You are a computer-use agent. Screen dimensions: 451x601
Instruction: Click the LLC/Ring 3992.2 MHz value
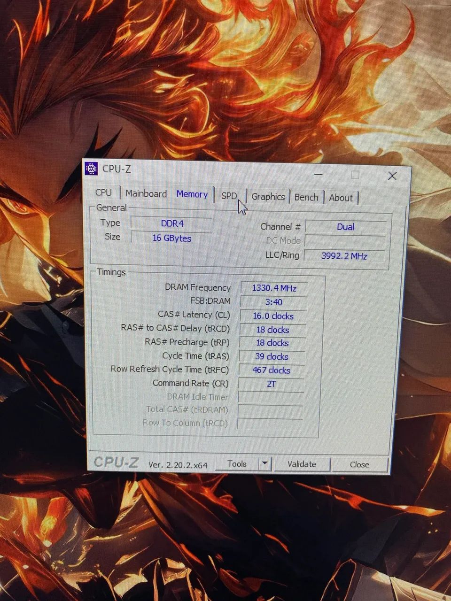click(x=344, y=256)
